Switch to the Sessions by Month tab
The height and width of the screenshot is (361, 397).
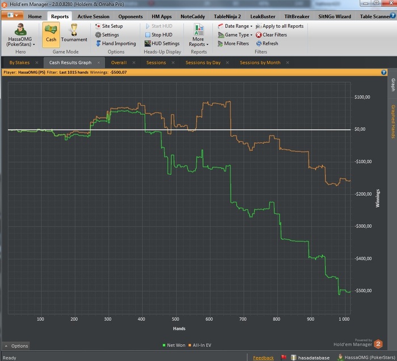click(x=260, y=63)
